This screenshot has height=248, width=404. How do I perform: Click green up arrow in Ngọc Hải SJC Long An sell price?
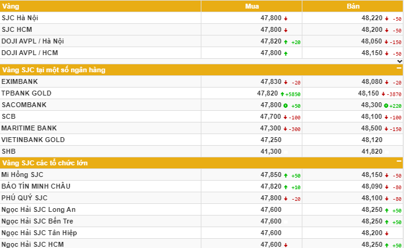(386, 210)
